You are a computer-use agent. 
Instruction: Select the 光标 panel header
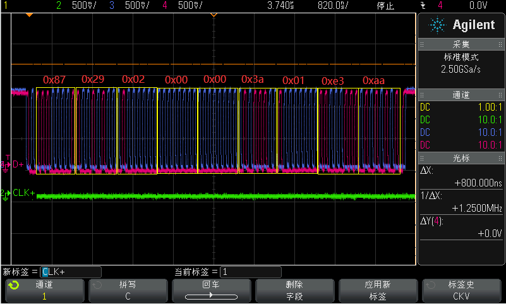tap(461, 157)
